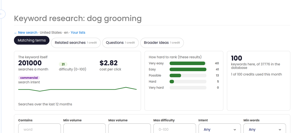Image resolution: width=303 pixels, height=133 pixels.
Task: Click the Hard difficulty bar
Action: click(188, 82)
